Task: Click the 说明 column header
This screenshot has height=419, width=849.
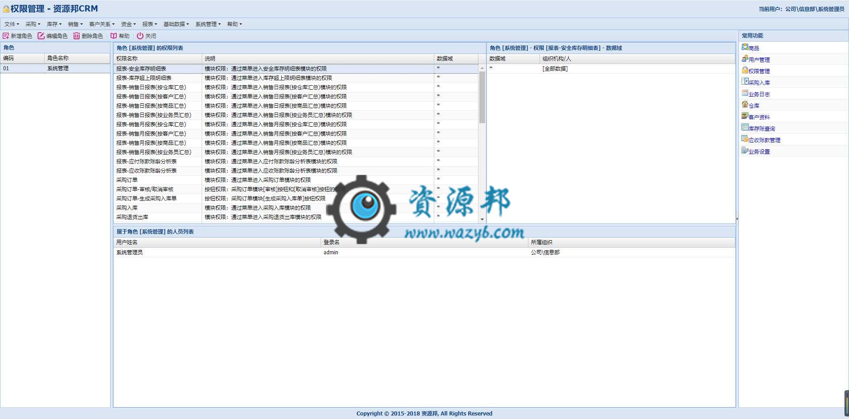Action: pyautogui.click(x=318, y=59)
